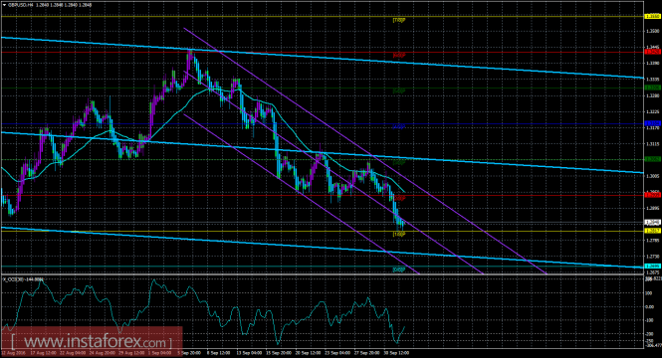
Task: Click the cyan pivot label at the chart bottom
Action: click(x=399, y=269)
